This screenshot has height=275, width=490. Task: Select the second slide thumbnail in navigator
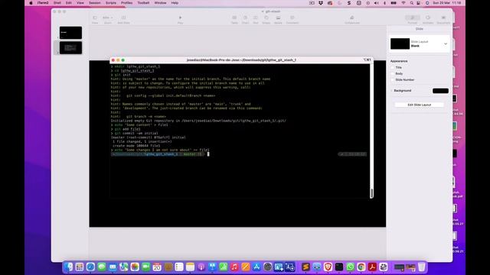(x=70, y=47)
